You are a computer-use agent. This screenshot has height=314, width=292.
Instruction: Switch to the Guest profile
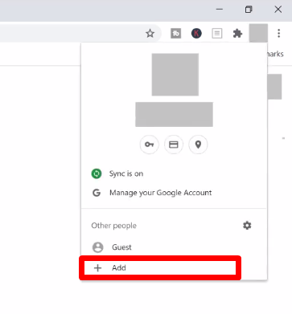click(x=174, y=247)
